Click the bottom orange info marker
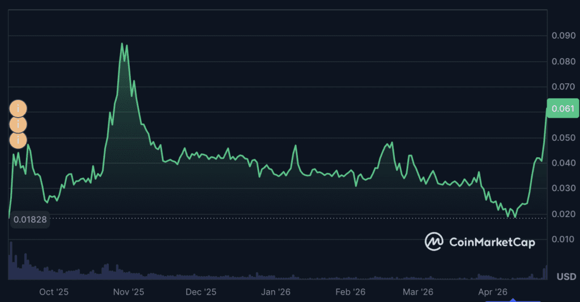Image resolution: width=580 pixels, height=302 pixels. (18, 139)
